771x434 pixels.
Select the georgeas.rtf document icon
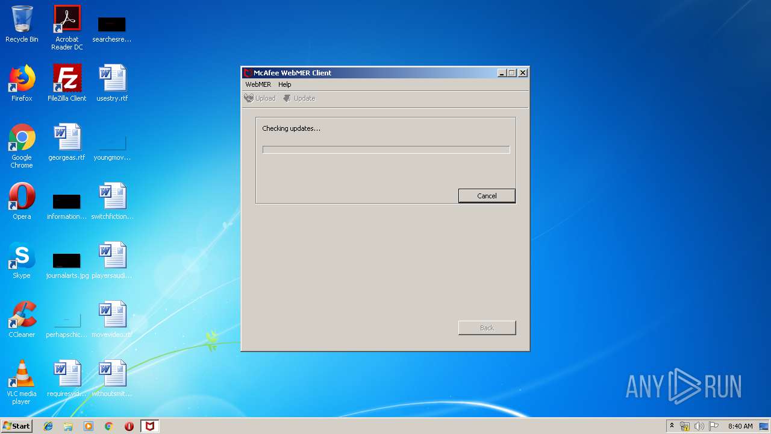pos(67,142)
